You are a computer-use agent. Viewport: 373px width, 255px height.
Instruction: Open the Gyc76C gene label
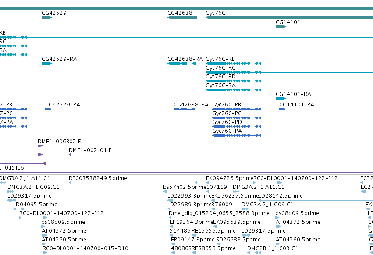pyautogui.click(x=215, y=13)
